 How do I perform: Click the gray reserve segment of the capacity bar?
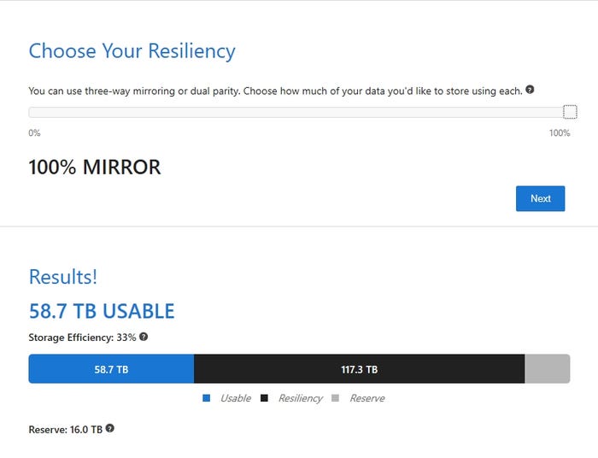(x=547, y=369)
